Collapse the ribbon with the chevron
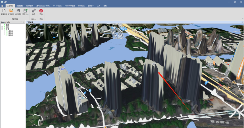 point(243,19)
